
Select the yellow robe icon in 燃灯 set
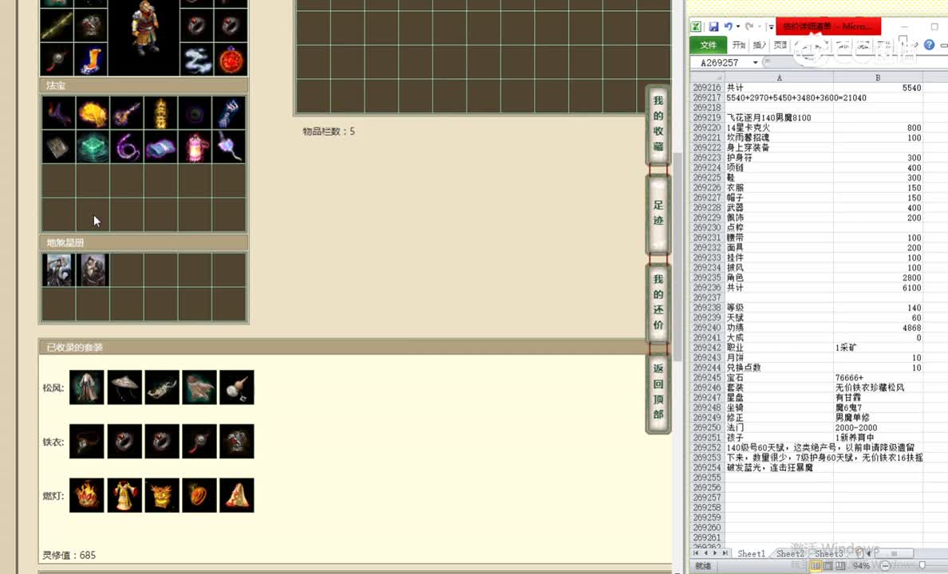pos(124,495)
